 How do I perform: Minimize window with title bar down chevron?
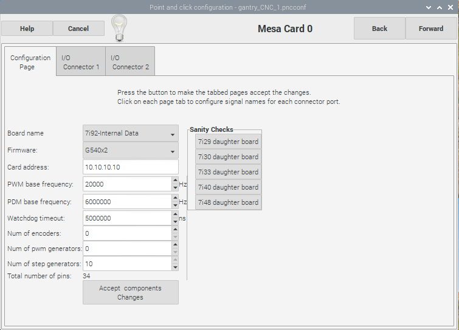(x=429, y=8)
